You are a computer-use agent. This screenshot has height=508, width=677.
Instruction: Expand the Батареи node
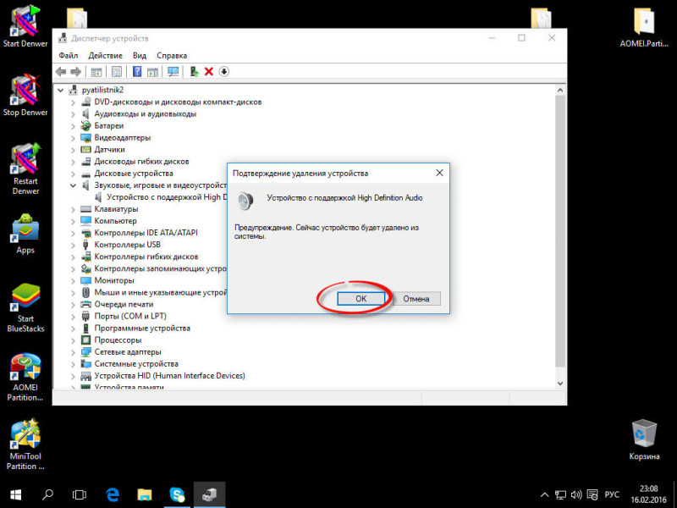click(73, 126)
